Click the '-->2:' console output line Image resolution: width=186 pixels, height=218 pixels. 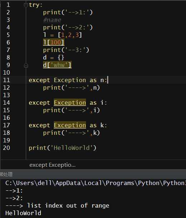[x=14, y=198]
